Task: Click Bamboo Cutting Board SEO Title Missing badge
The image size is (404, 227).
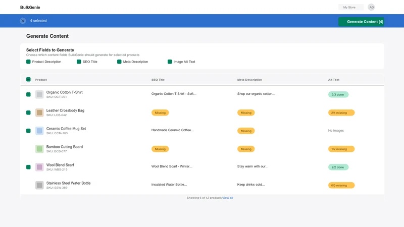Action: point(160,149)
